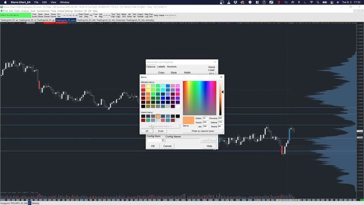Click the green status box in toolbar
Viewport: 364px width, 205px height.
(x=15, y=15)
